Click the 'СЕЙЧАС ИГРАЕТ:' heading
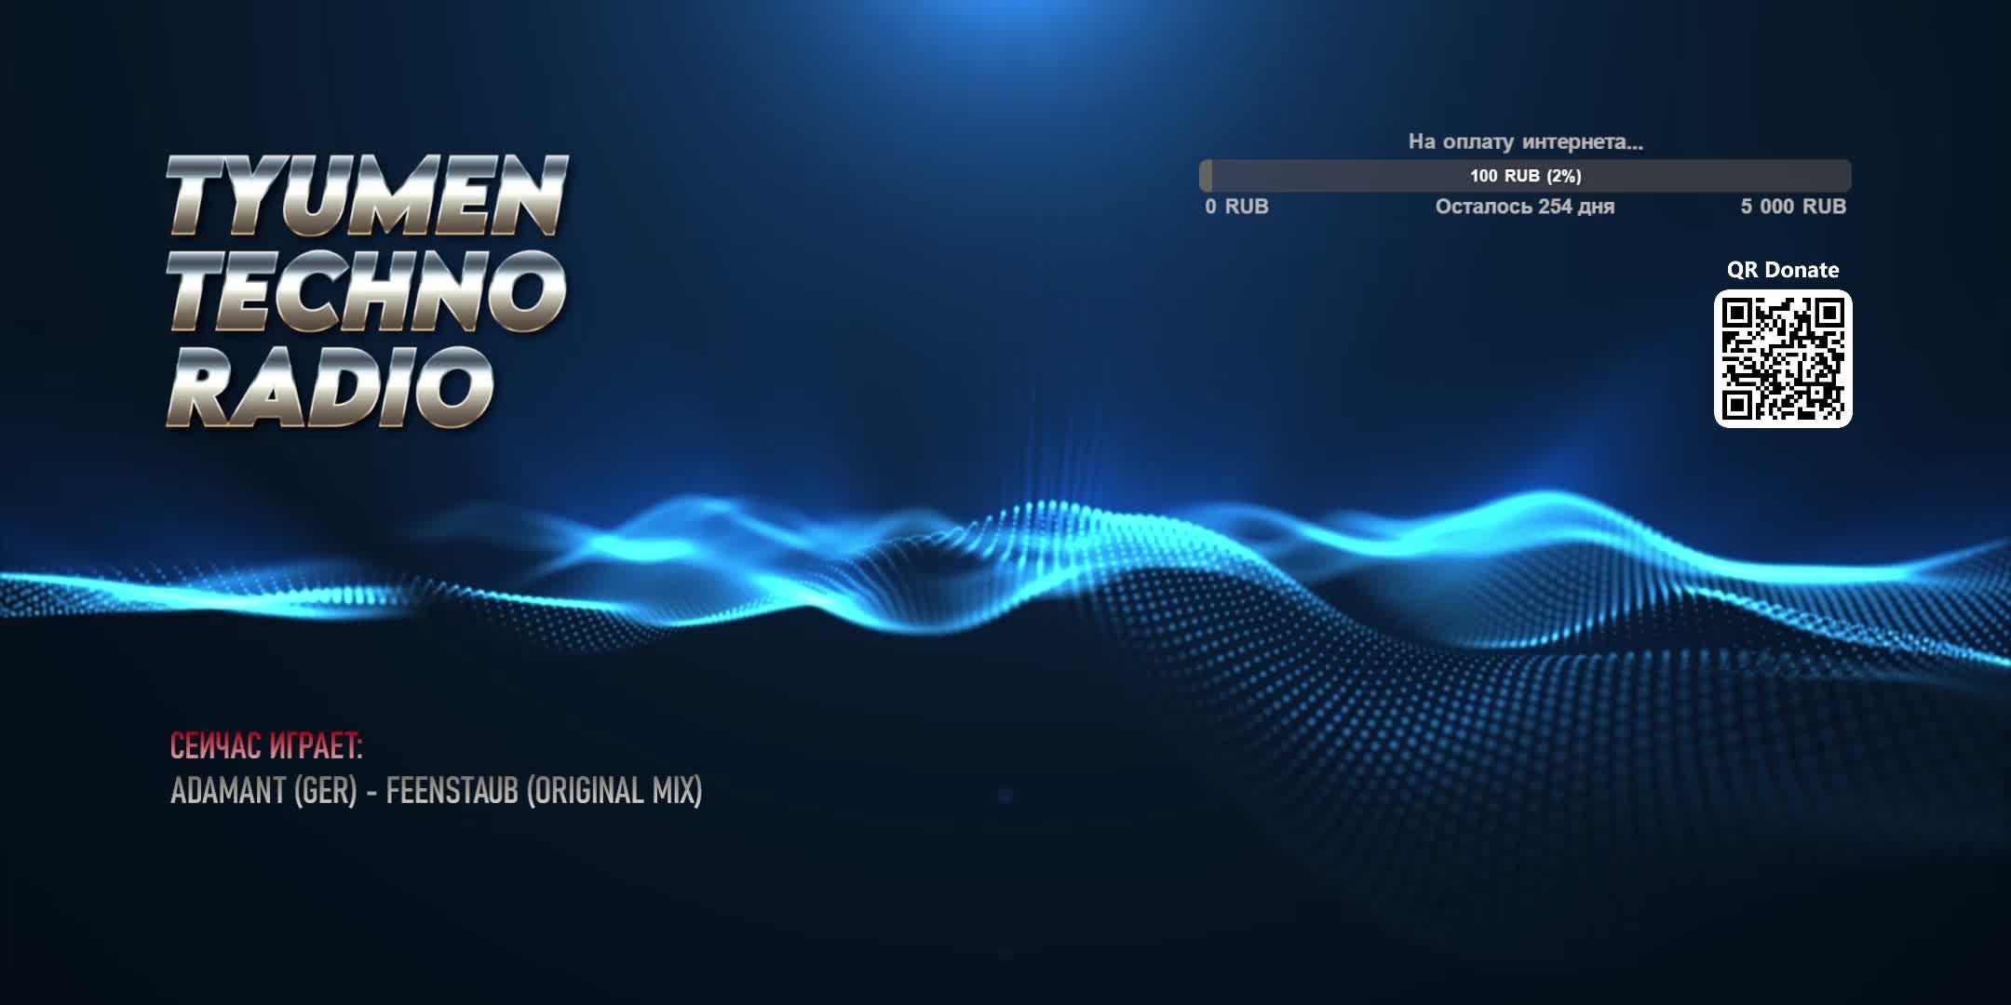 pos(267,744)
